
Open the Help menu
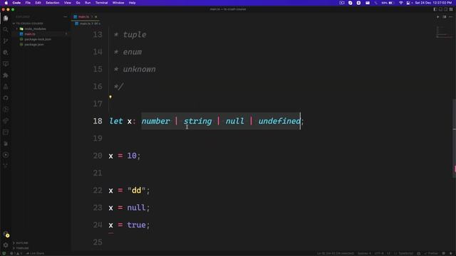click(132, 3)
